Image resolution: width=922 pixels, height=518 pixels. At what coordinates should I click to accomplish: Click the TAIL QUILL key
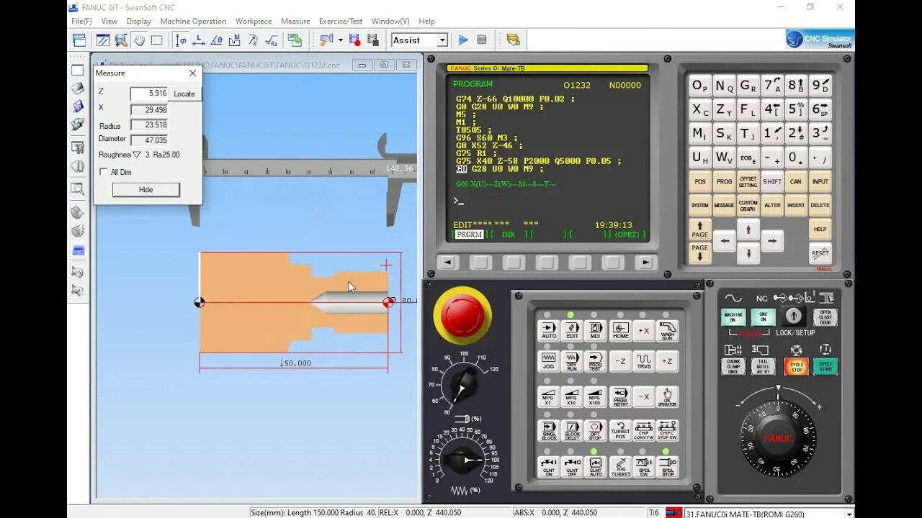762,366
